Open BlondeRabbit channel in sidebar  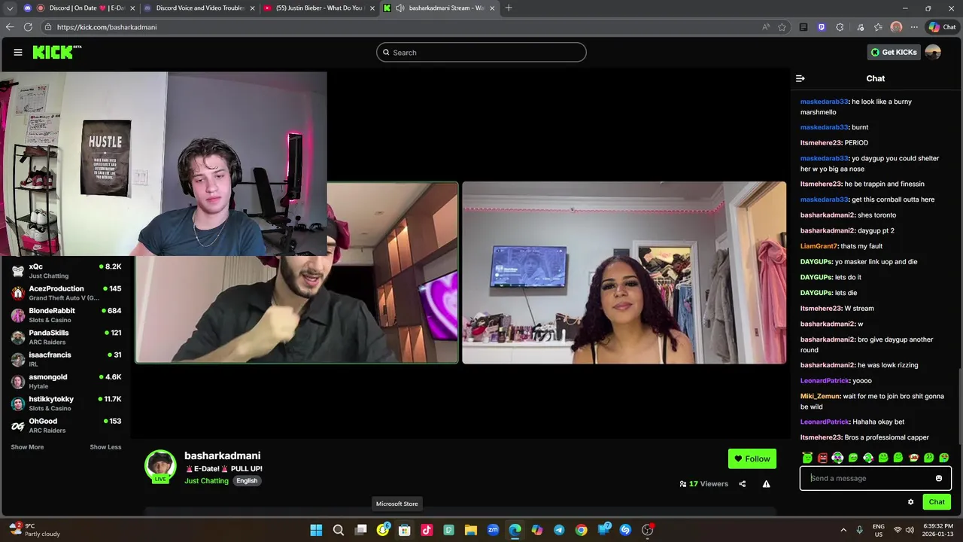pyautogui.click(x=66, y=315)
